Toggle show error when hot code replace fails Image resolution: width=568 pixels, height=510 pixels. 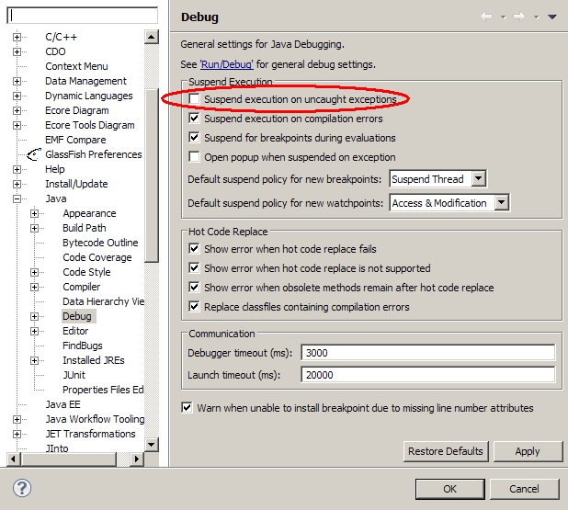tap(195, 249)
